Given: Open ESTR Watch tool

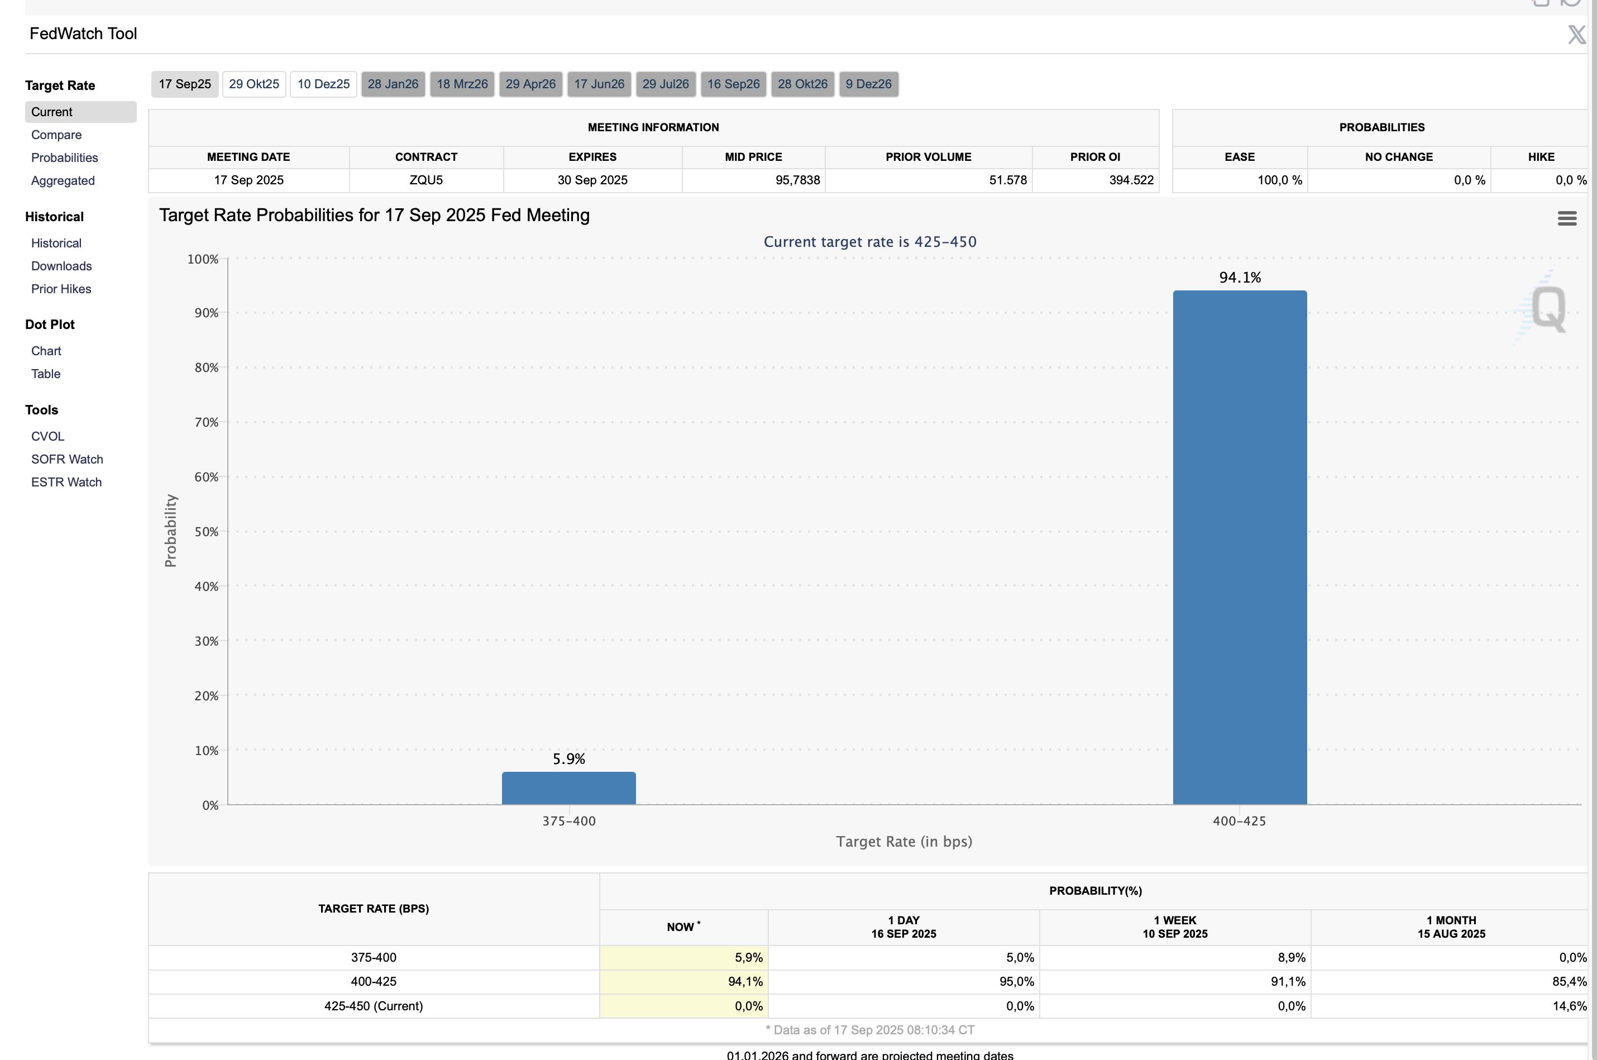Looking at the screenshot, I should tap(66, 482).
